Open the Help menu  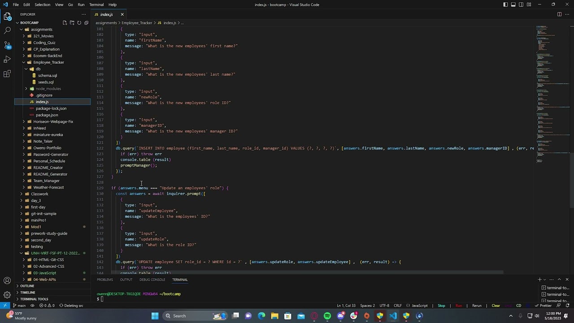tap(112, 4)
